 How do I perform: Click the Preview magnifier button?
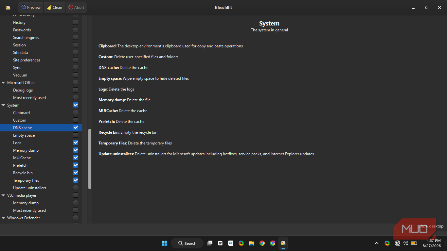click(x=31, y=7)
